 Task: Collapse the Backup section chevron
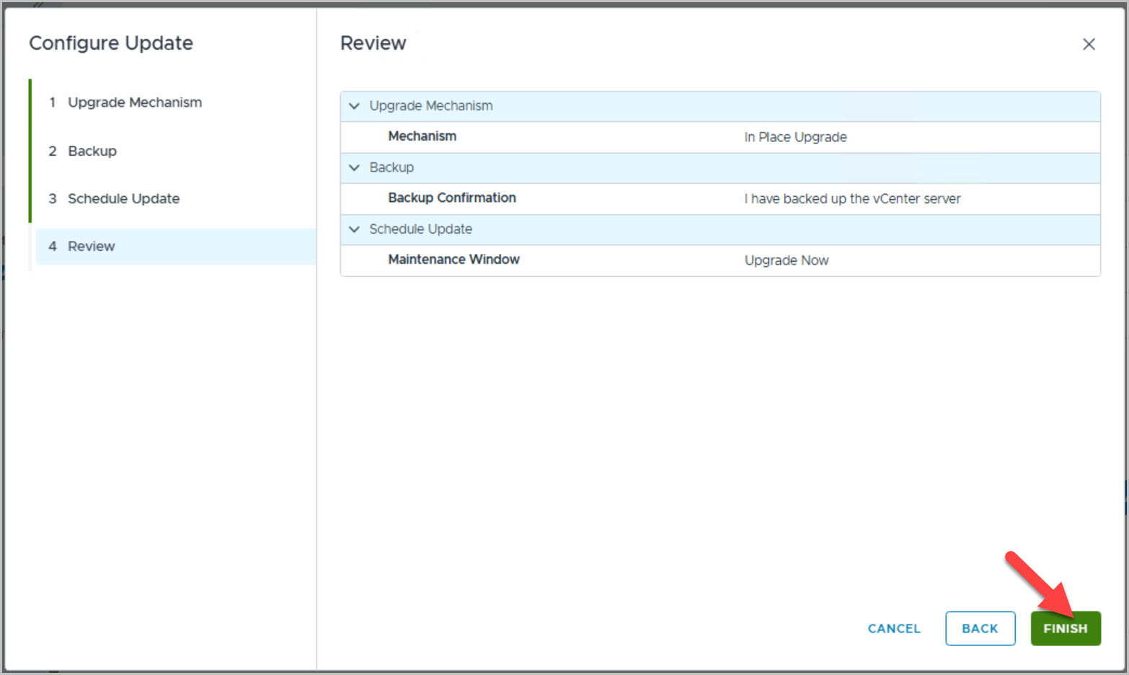(x=354, y=167)
